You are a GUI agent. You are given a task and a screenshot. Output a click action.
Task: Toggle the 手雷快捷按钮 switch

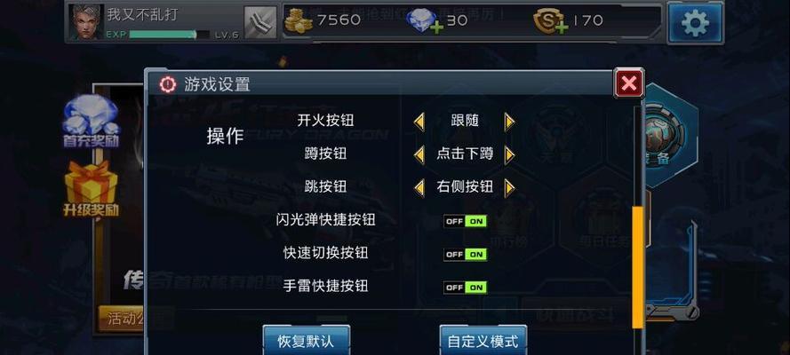point(465,288)
